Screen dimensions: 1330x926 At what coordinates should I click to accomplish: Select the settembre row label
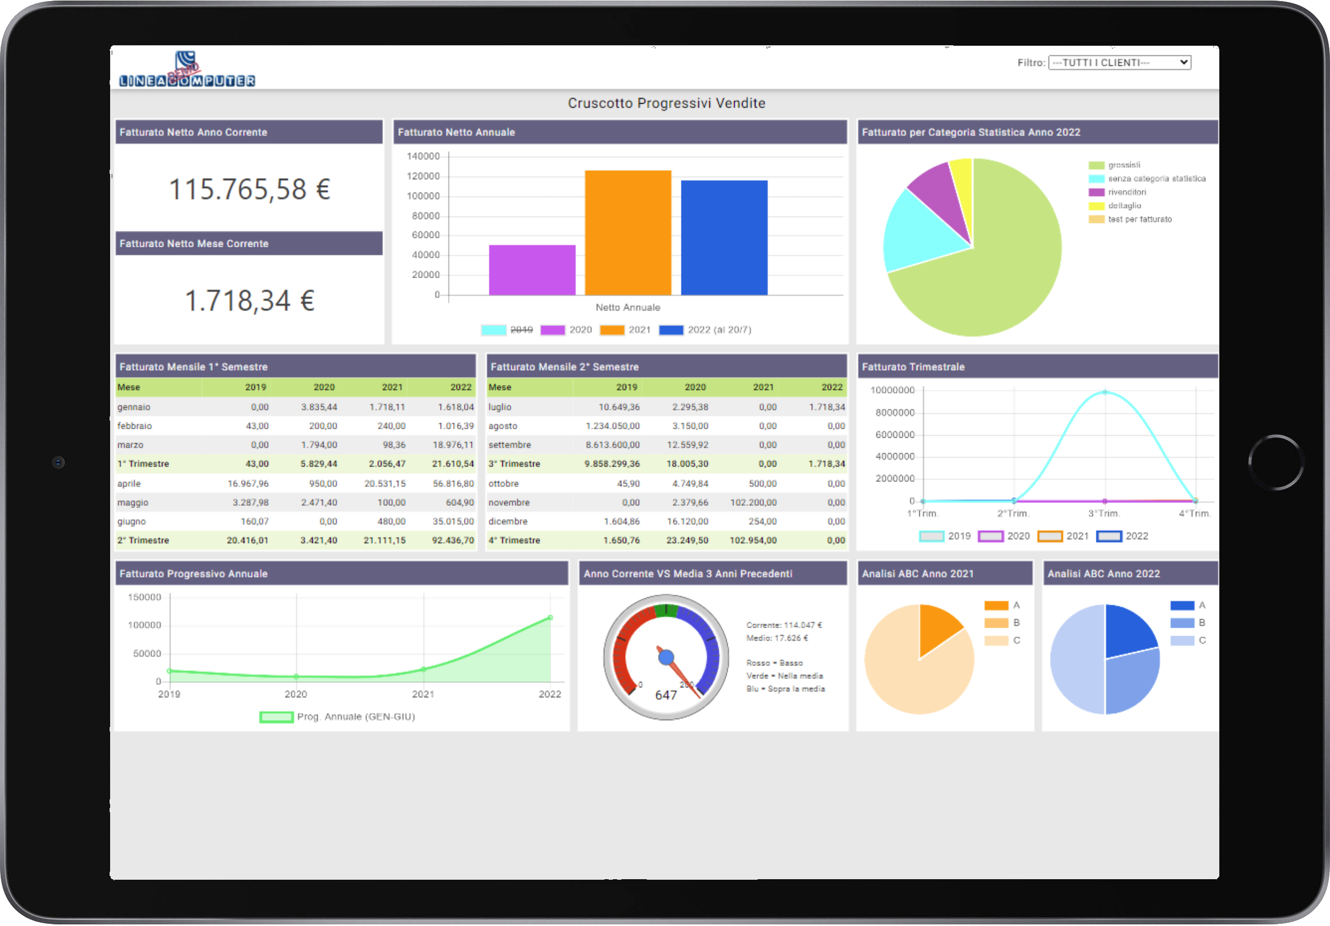510,445
